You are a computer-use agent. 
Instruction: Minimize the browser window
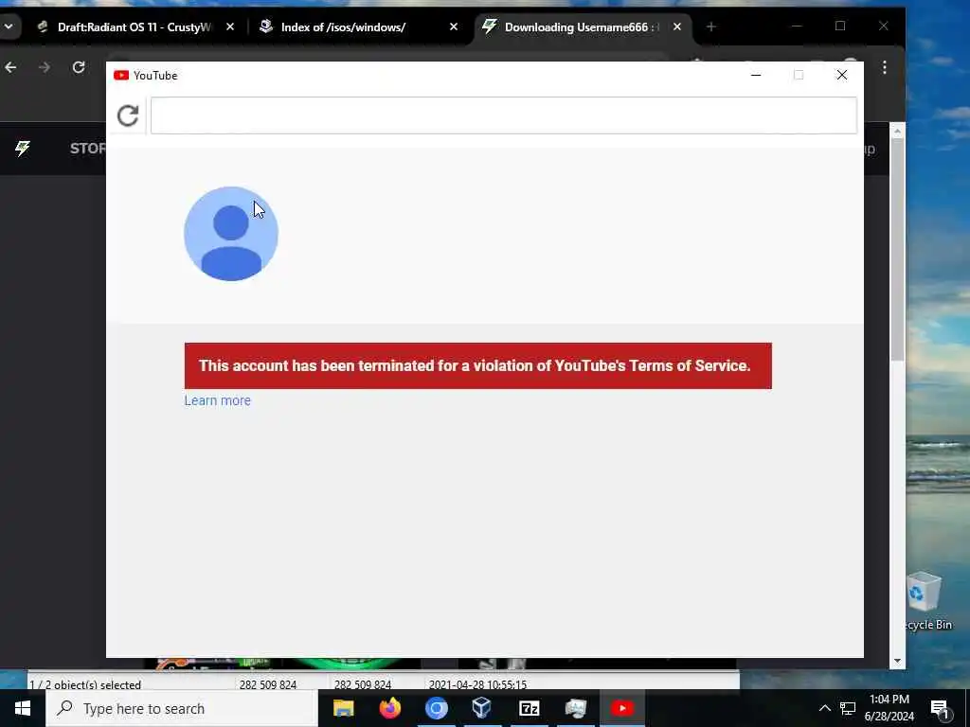(797, 27)
